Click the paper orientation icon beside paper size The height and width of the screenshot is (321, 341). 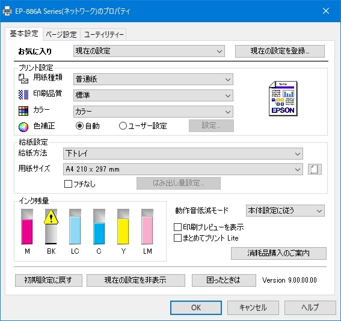click(x=315, y=169)
